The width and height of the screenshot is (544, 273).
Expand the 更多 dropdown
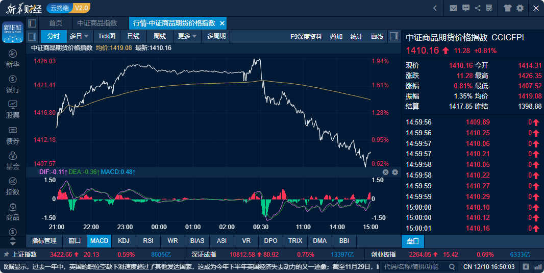click(x=187, y=36)
